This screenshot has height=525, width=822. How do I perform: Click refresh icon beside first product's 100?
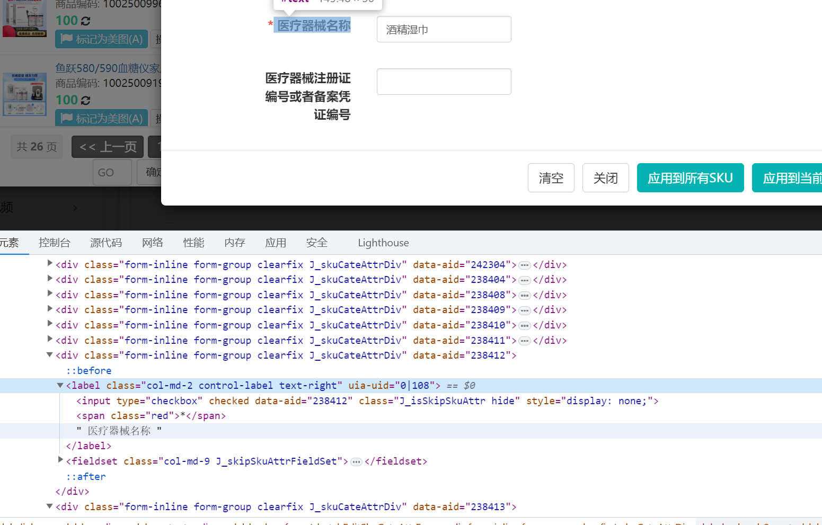click(86, 21)
